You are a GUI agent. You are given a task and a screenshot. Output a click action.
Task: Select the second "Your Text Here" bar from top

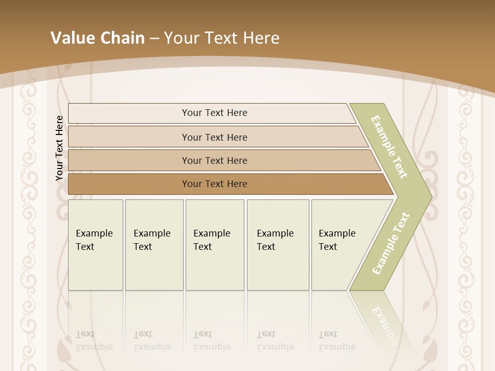214,137
